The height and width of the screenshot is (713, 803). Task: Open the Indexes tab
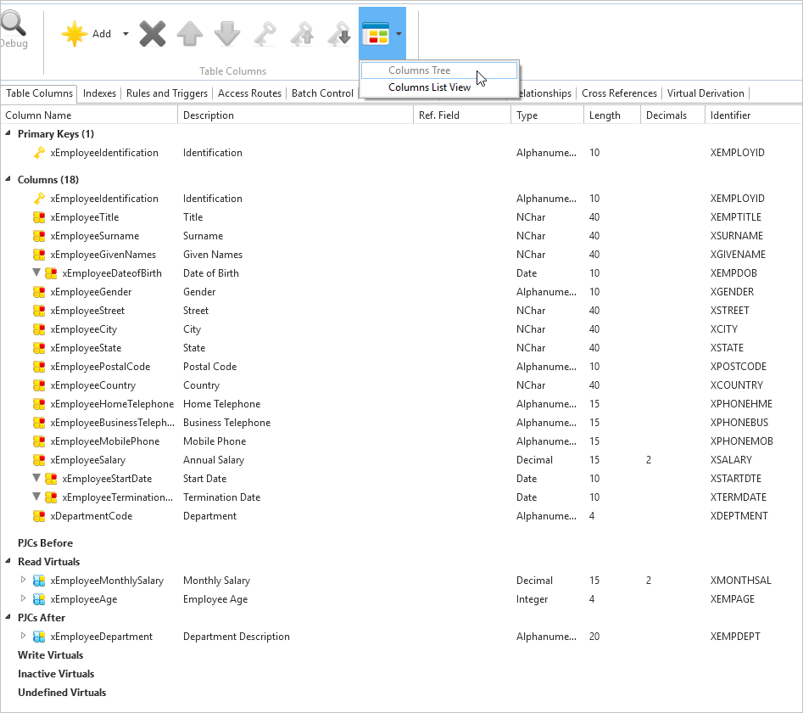99,93
